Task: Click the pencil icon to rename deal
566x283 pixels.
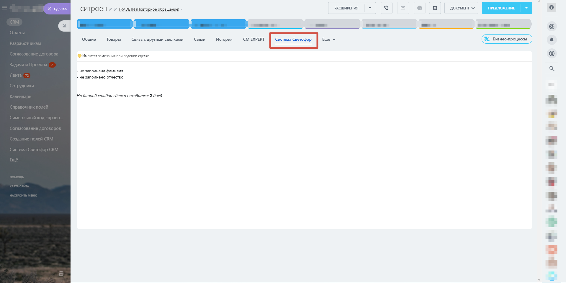Action: coord(111,9)
